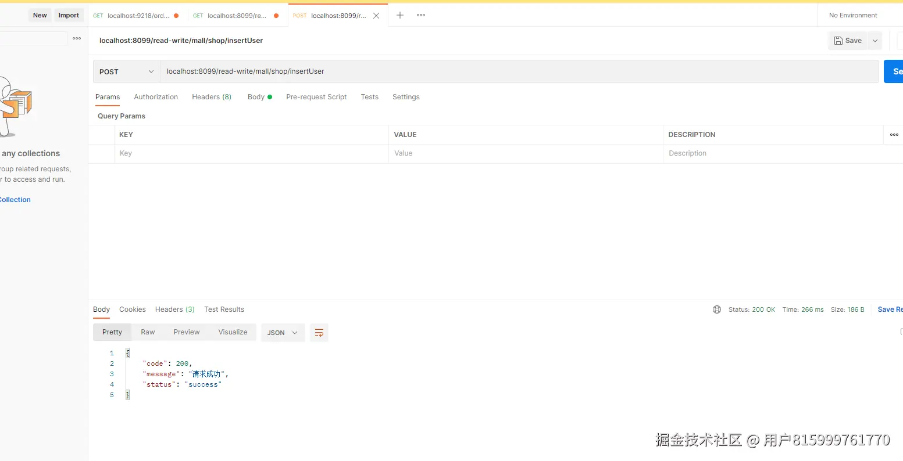Click the Create Collection link in sidebar

[15, 200]
